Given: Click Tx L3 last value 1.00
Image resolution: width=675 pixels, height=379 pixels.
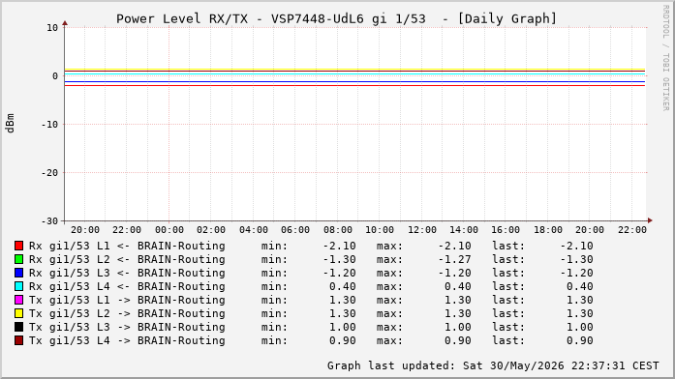Looking at the screenshot, I should (579, 327).
